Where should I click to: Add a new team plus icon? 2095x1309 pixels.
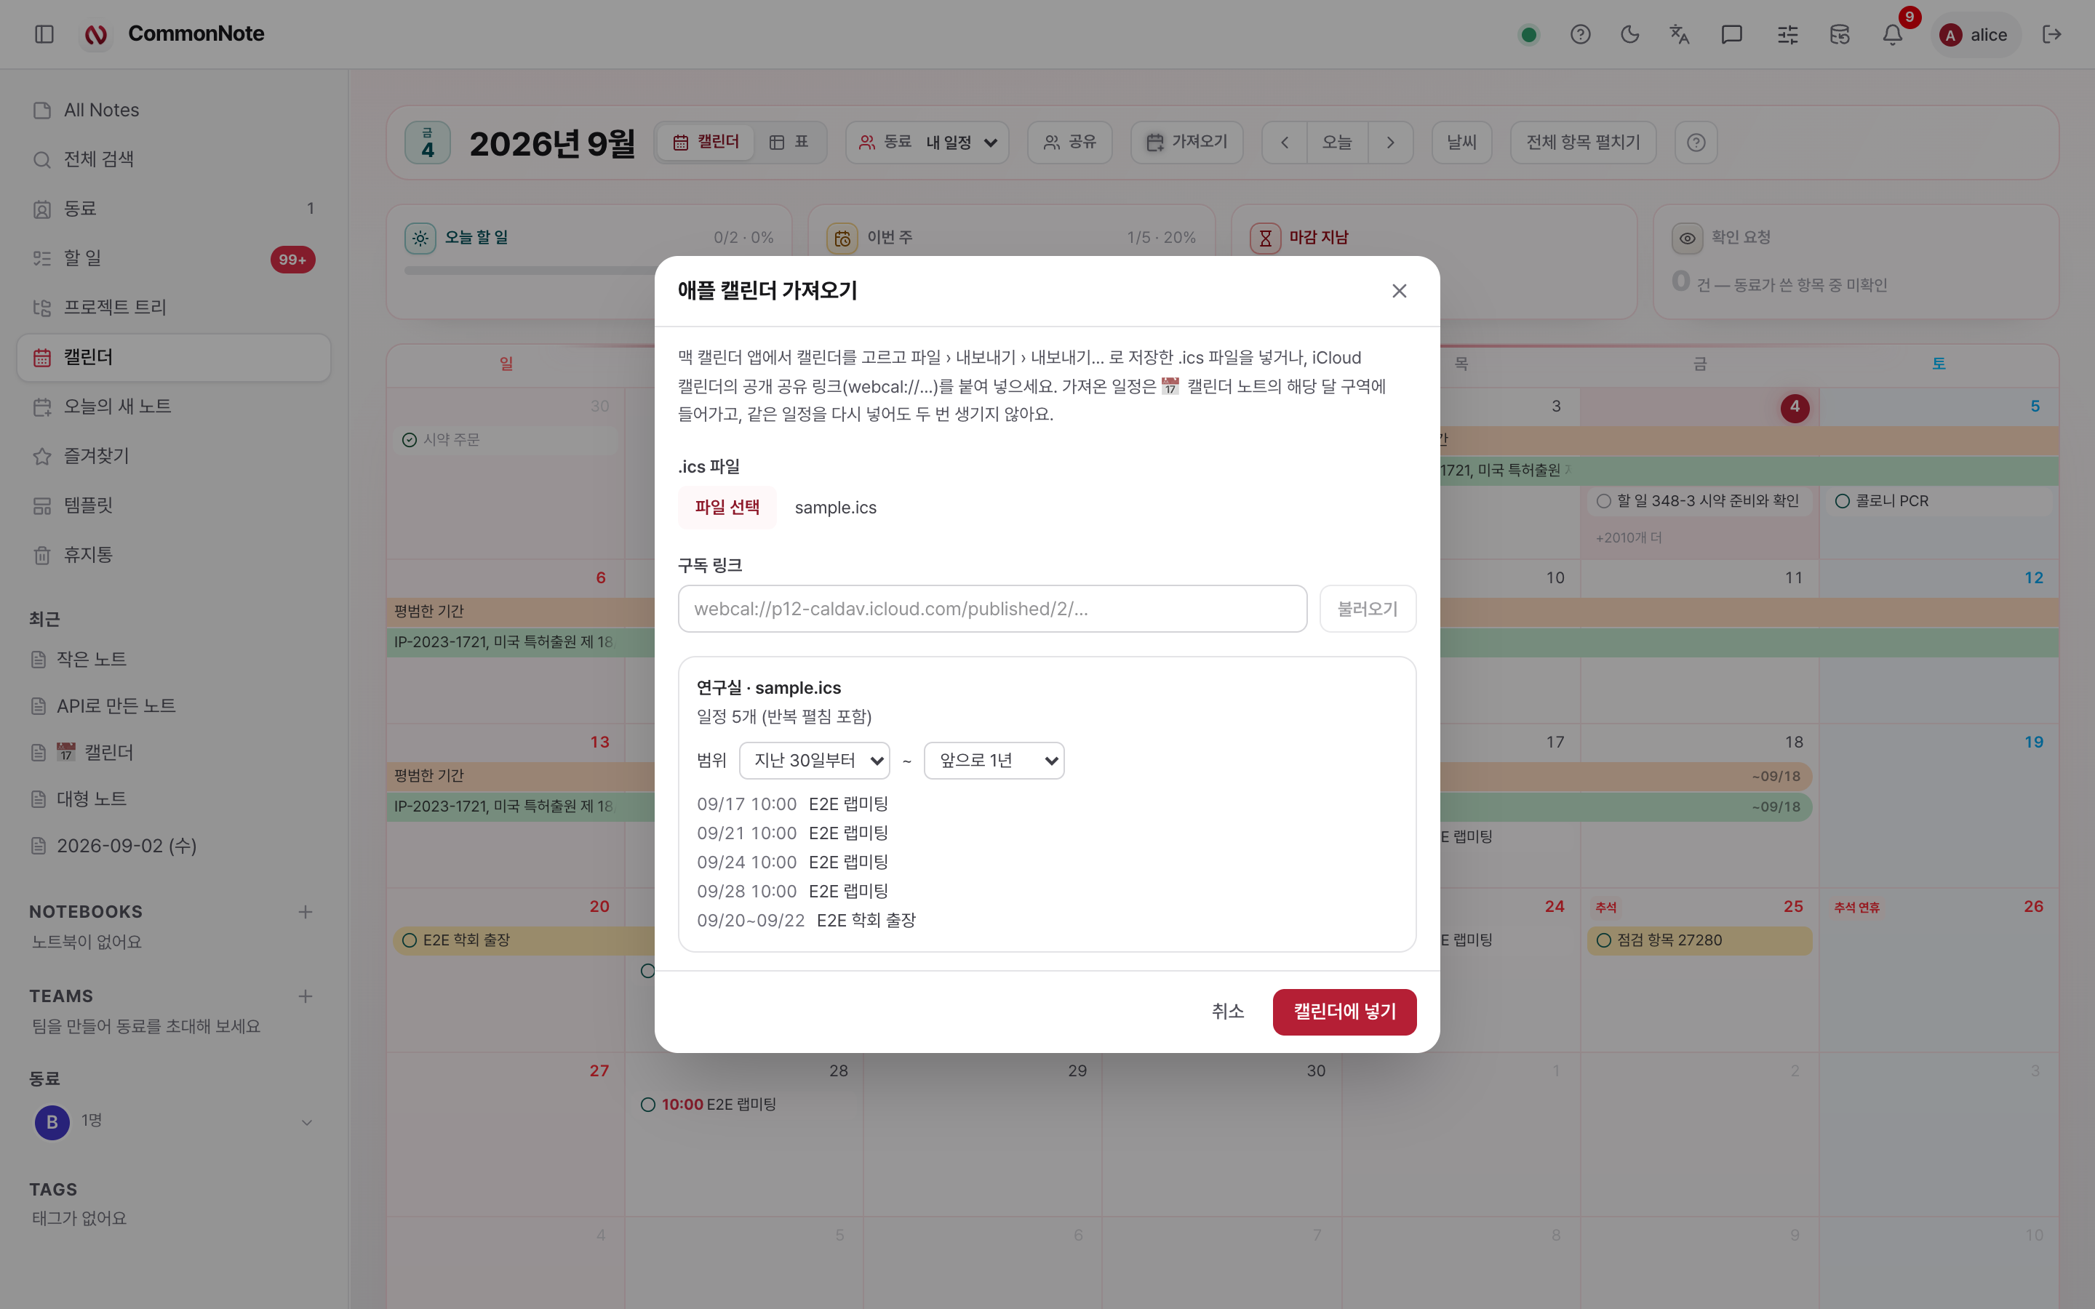pos(305,996)
